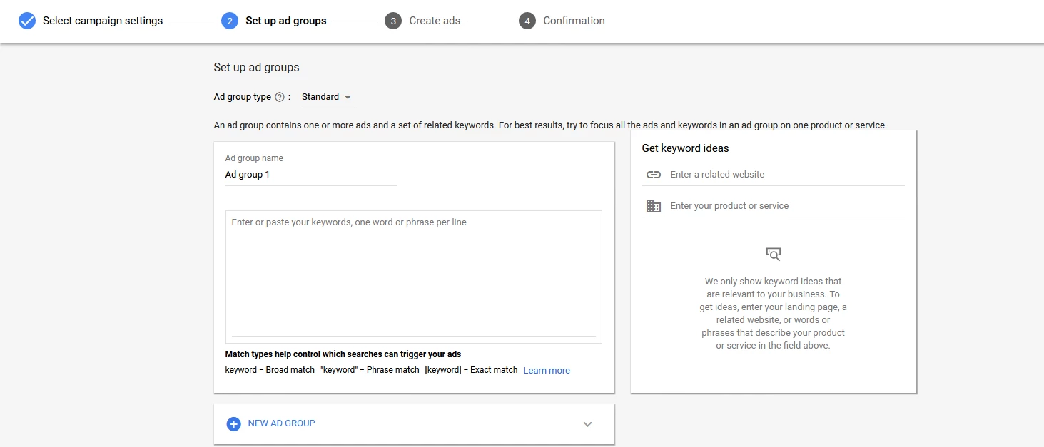Viewport: 1044px width, 447px height.
Task: Click the link icon beside related website
Action: coord(654,175)
